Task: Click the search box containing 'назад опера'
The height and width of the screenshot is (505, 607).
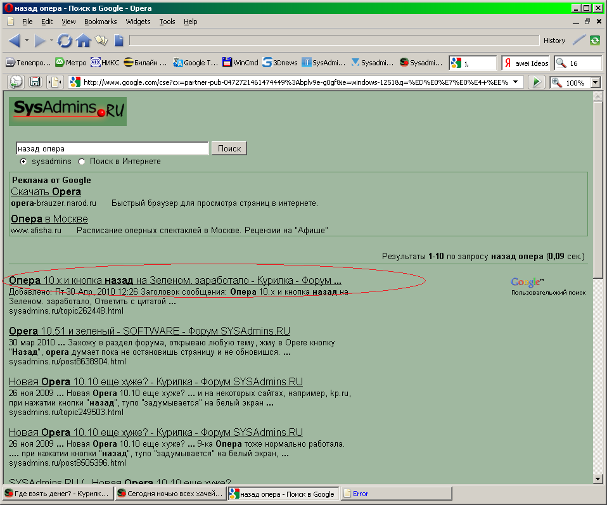Action: (x=112, y=148)
